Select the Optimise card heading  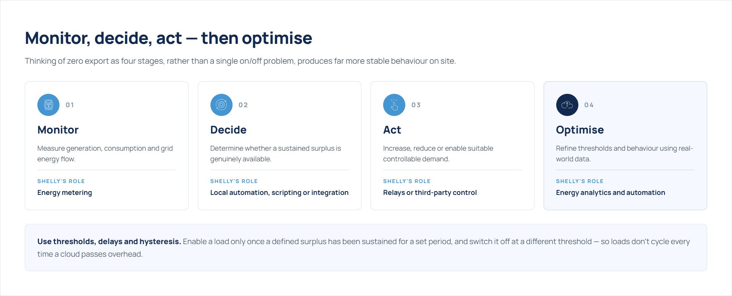tap(580, 130)
